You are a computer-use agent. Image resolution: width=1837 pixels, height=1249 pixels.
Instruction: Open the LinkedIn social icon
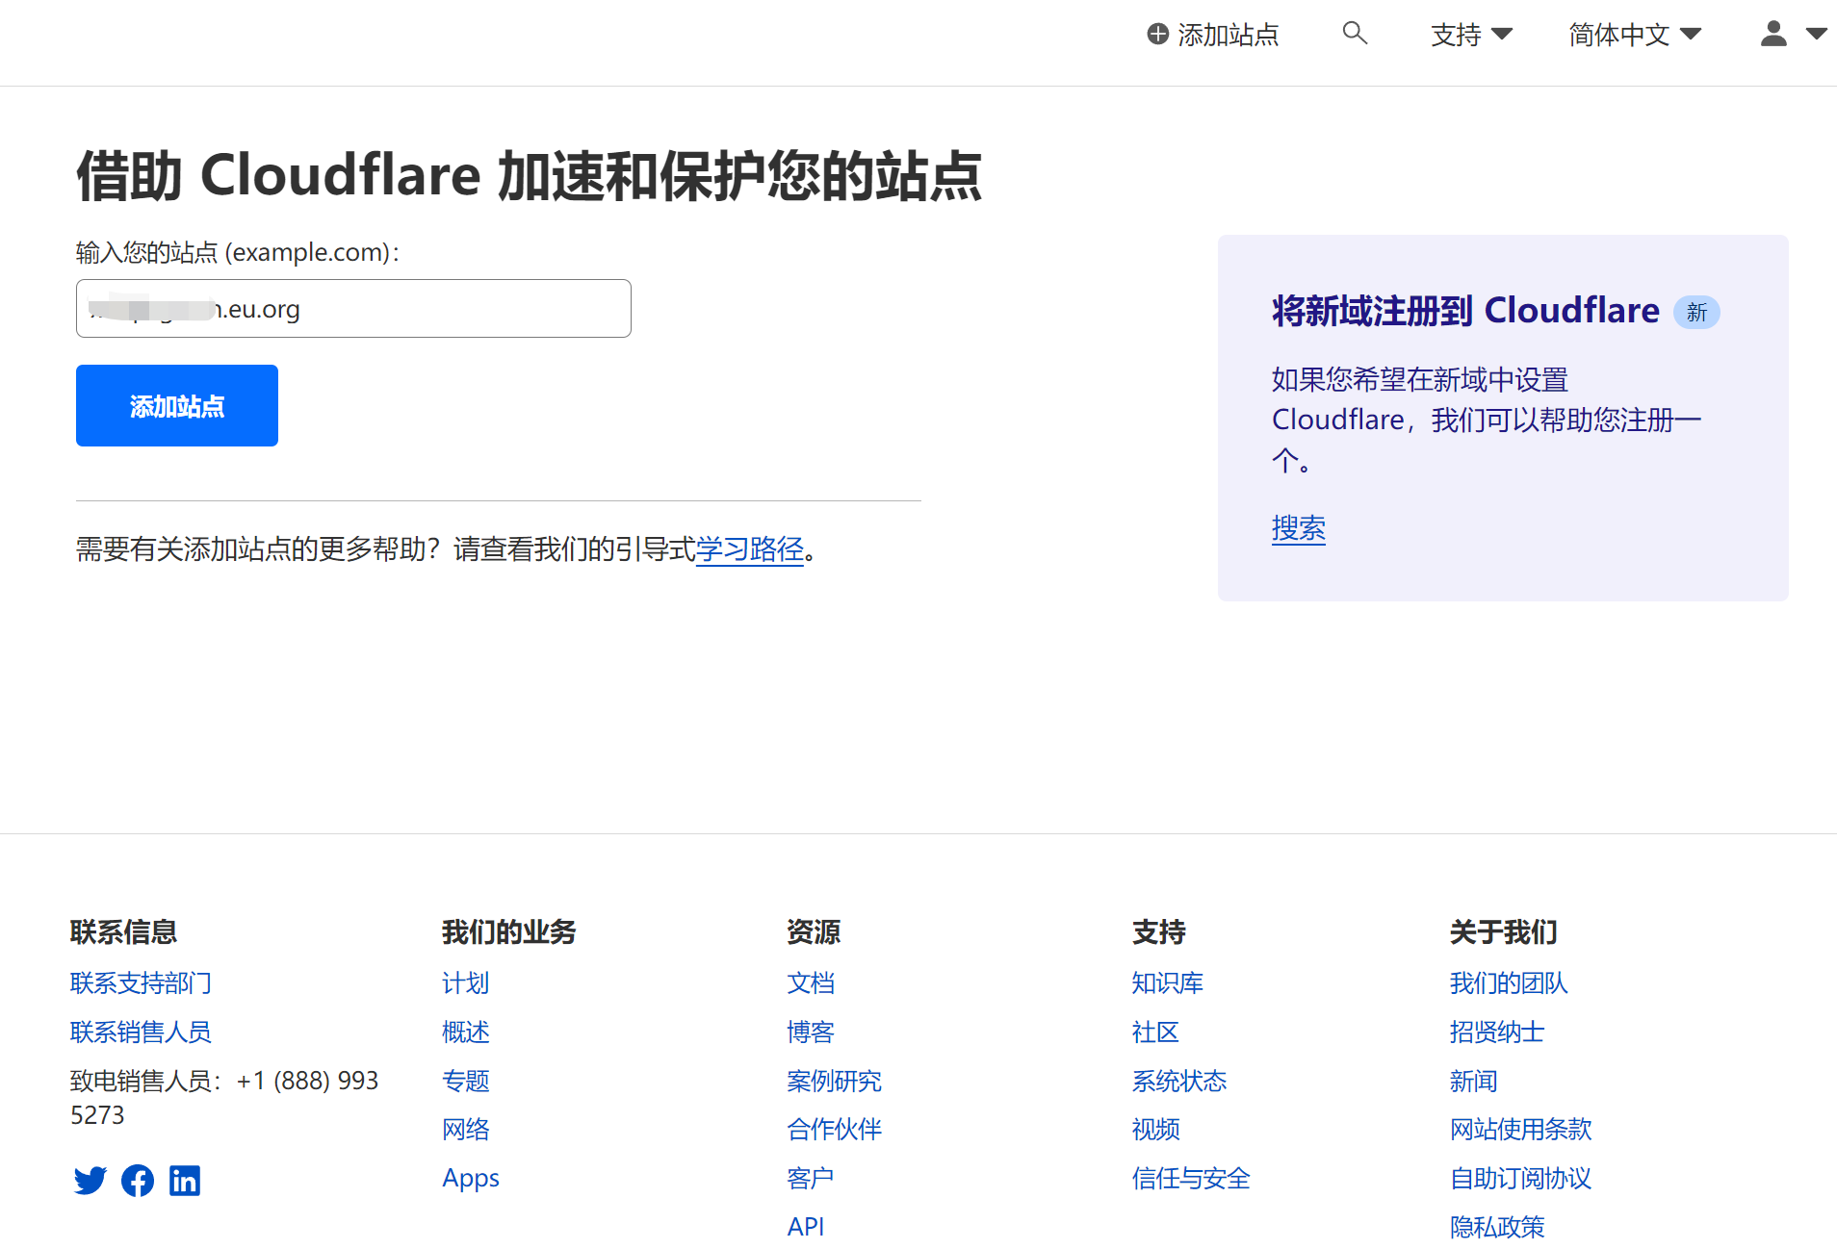pyautogui.click(x=185, y=1180)
